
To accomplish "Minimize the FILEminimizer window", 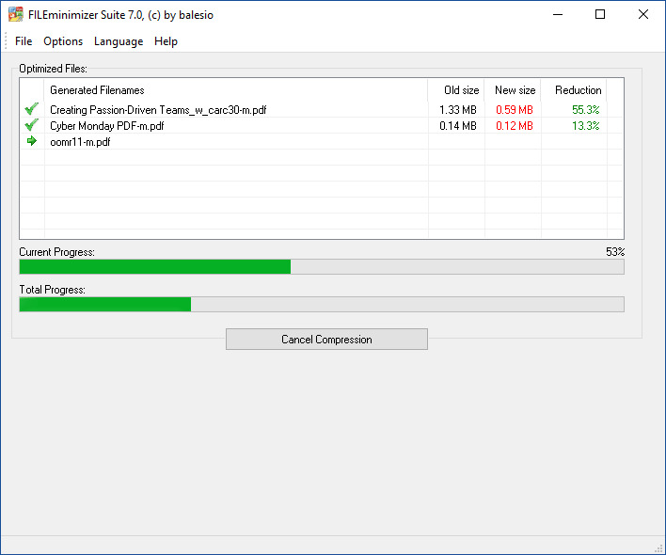I will 558,14.
